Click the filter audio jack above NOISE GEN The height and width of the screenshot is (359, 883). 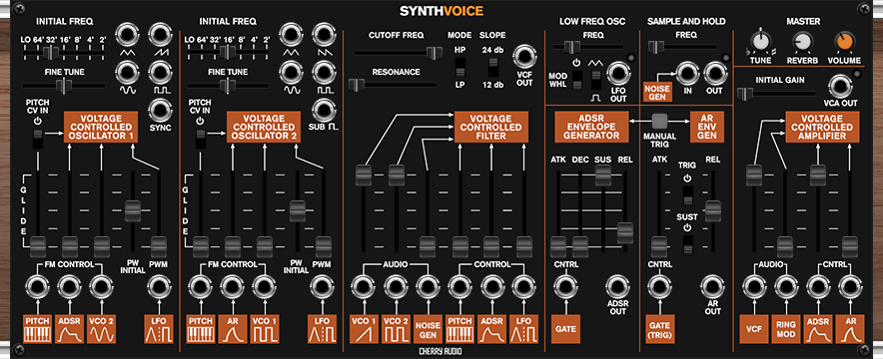click(428, 287)
